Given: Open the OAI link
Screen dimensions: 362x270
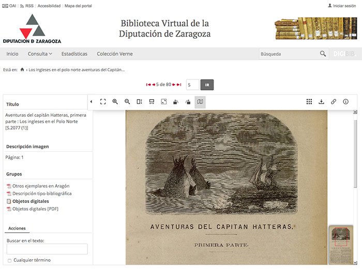Looking at the screenshot, I should (9, 6).
